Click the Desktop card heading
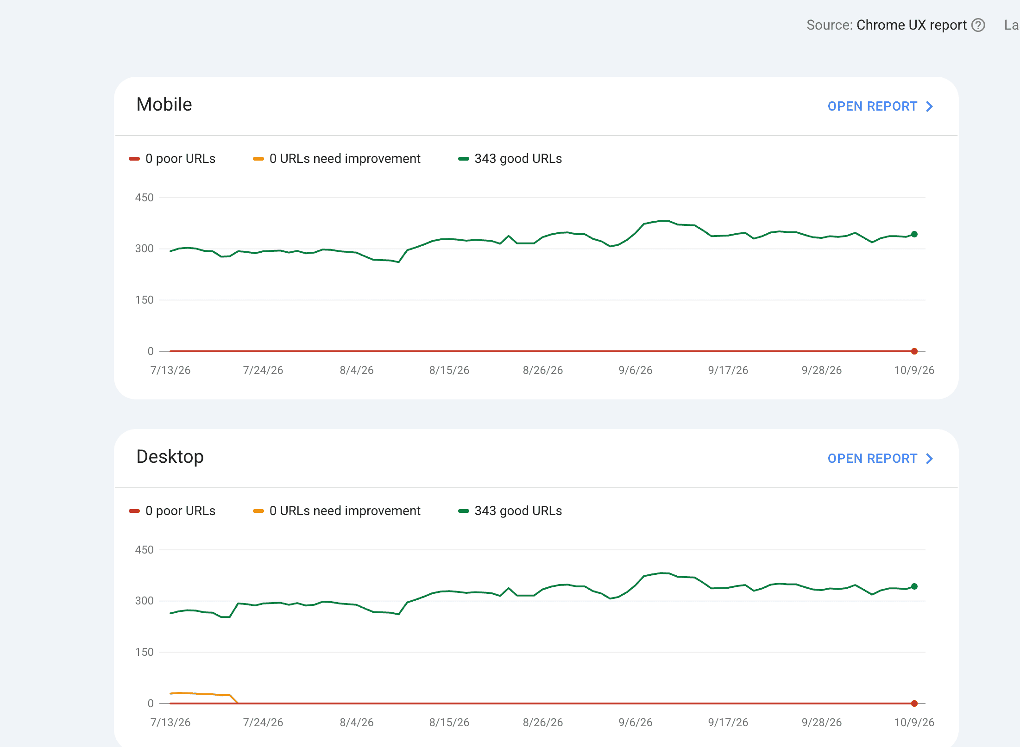This screenshot has height=747, width=1020. [170, 457]
